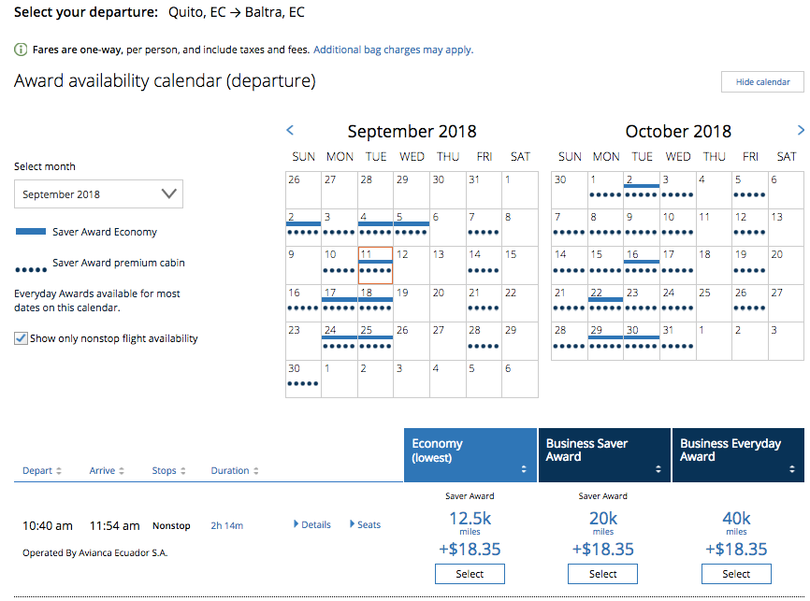Select the 12.5k miles Economy fare

470,574
